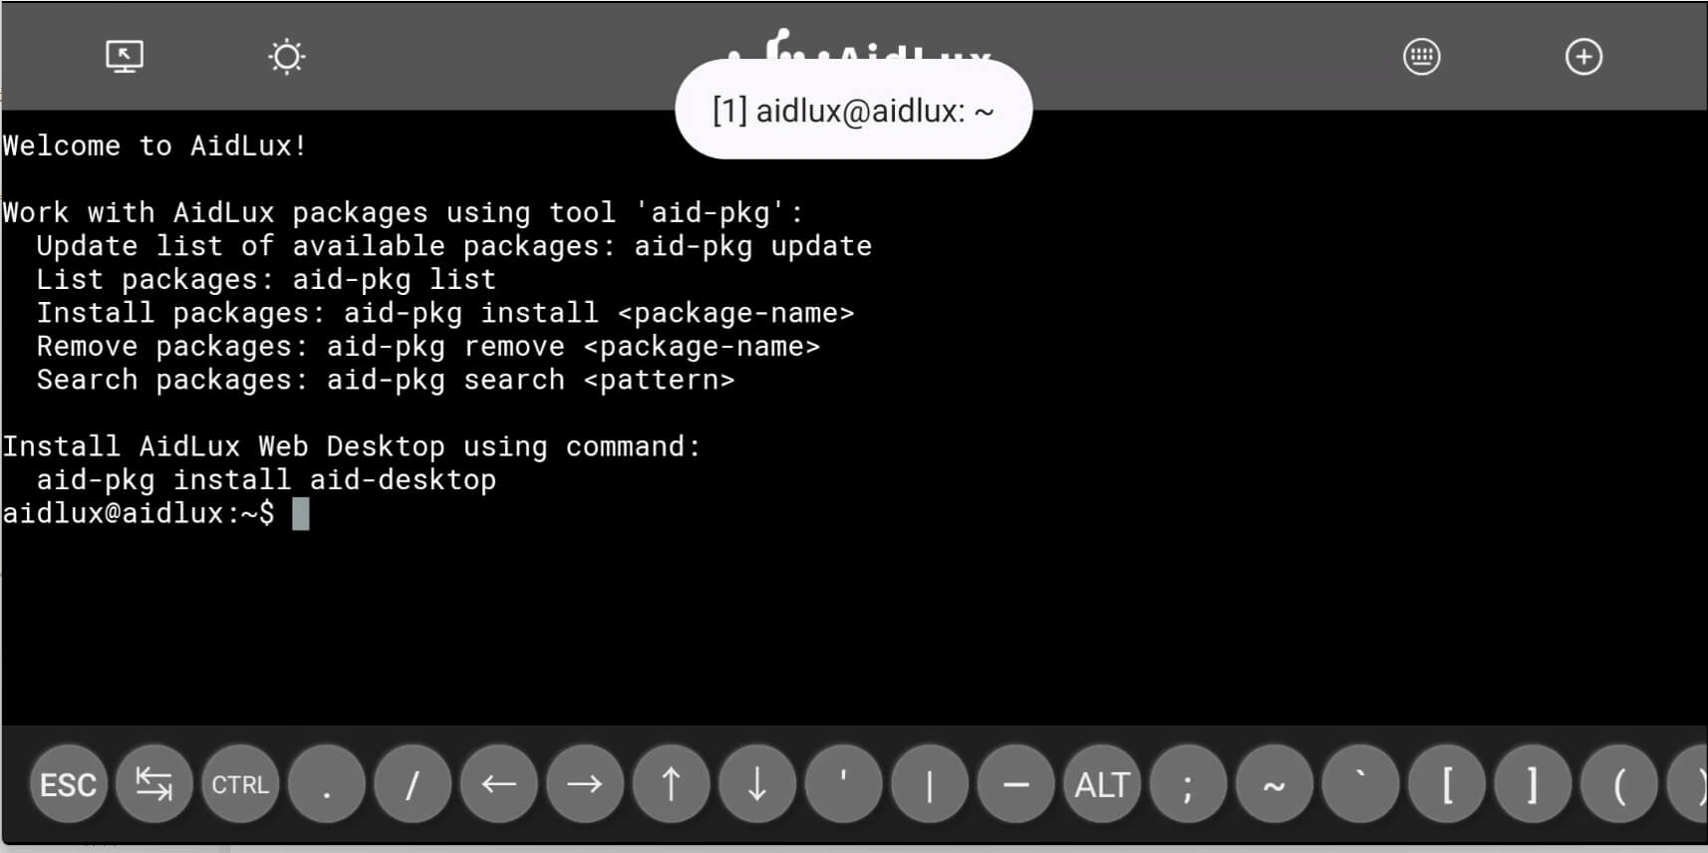Tap the period key button
Image resolution: width=1708 pixels, height=853 pixels.
tap(326, 784)
